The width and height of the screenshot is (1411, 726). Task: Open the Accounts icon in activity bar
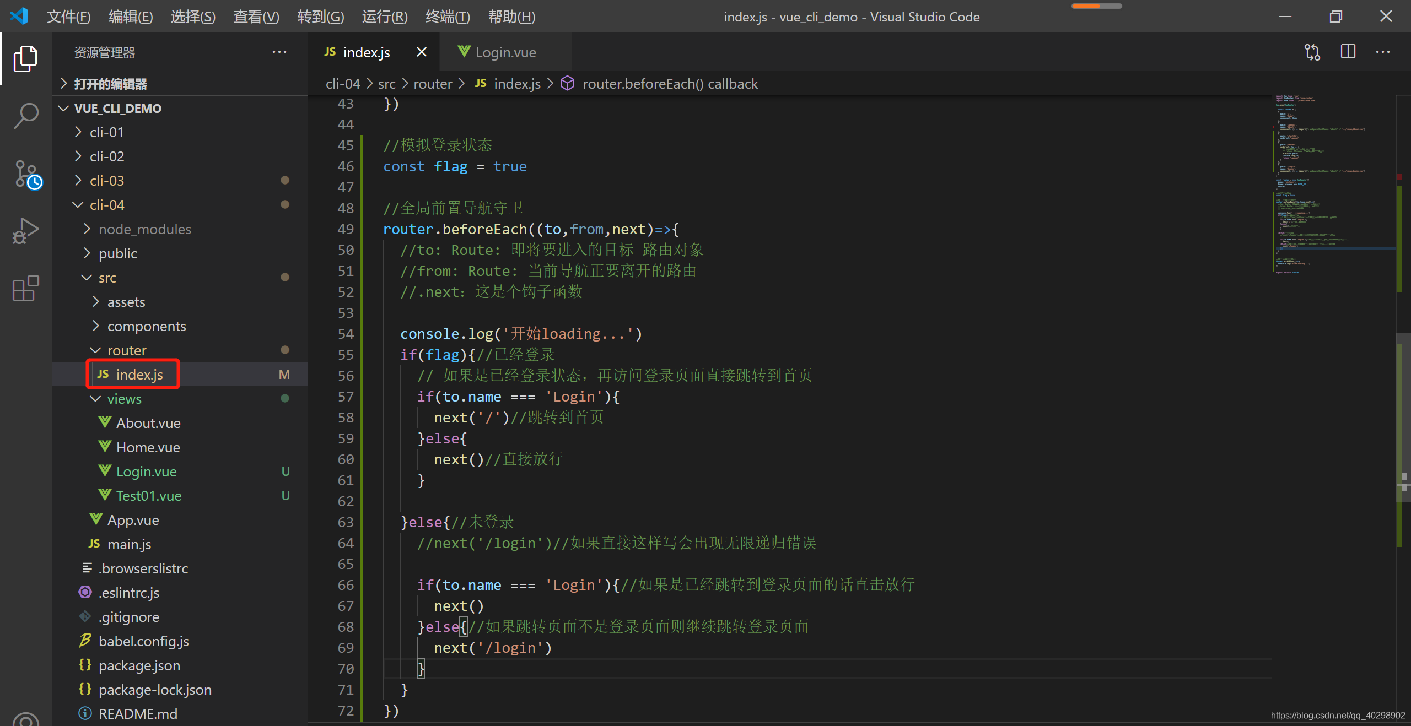coord(25,719)
